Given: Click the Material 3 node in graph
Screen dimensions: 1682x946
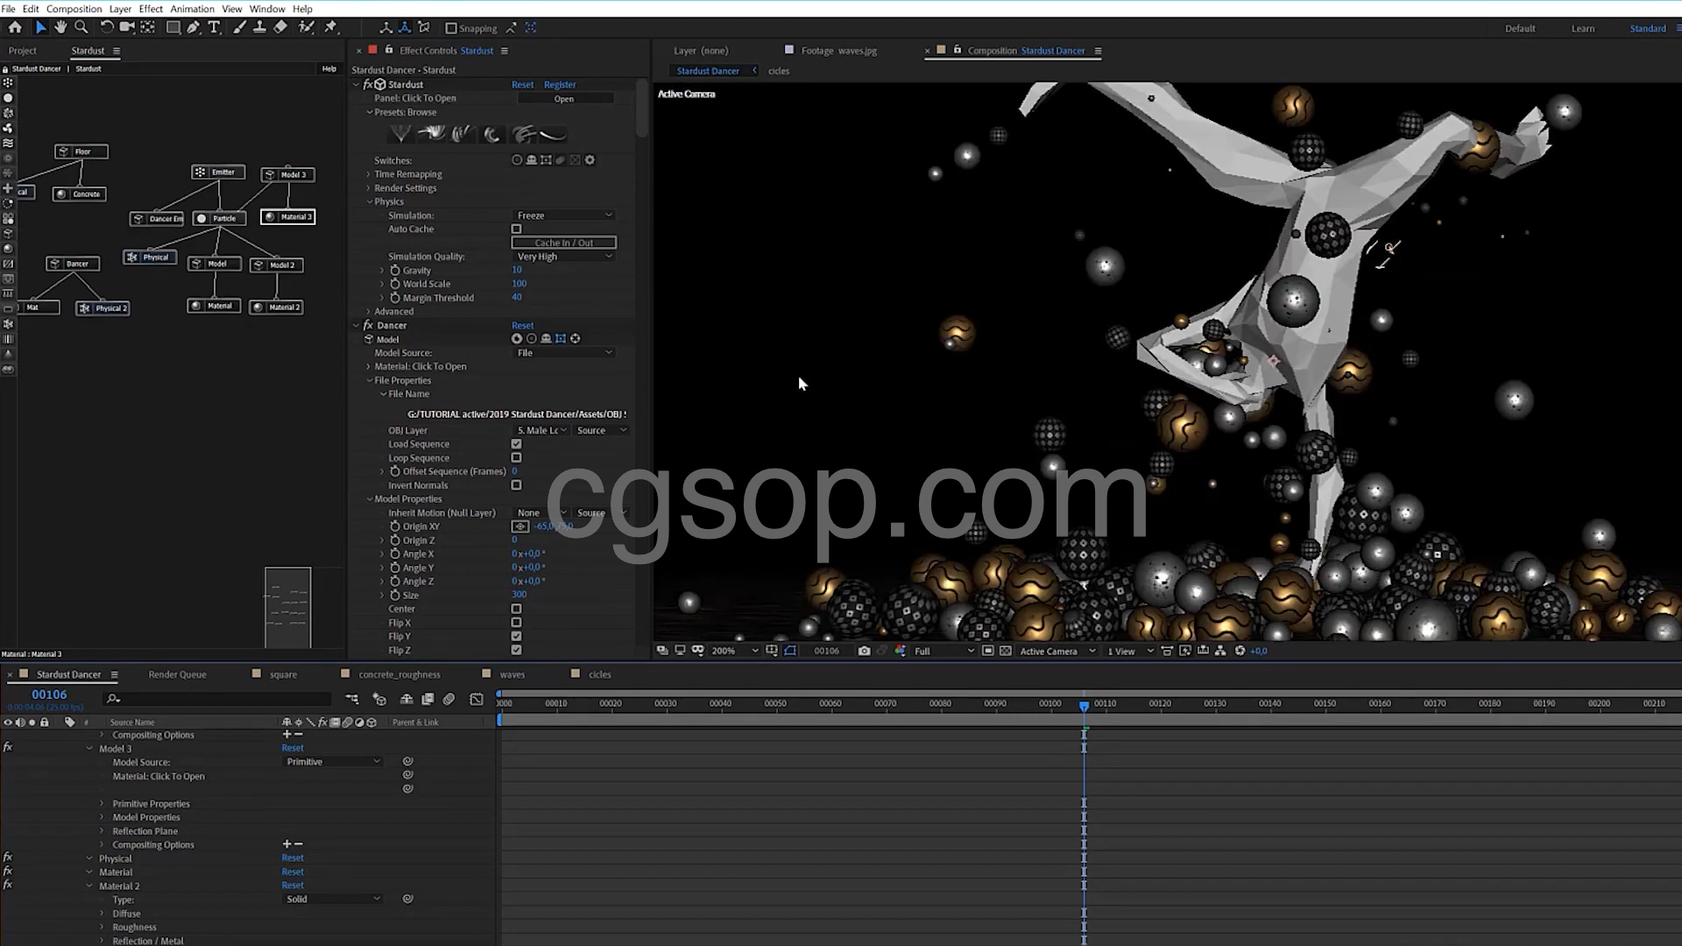Looking at the screenshot, I should click(x=288, y=217).
